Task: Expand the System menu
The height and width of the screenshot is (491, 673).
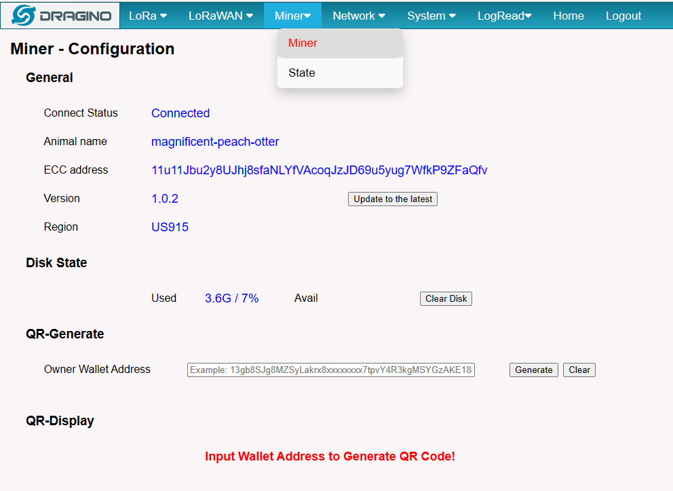Action: tap(431, 16)
